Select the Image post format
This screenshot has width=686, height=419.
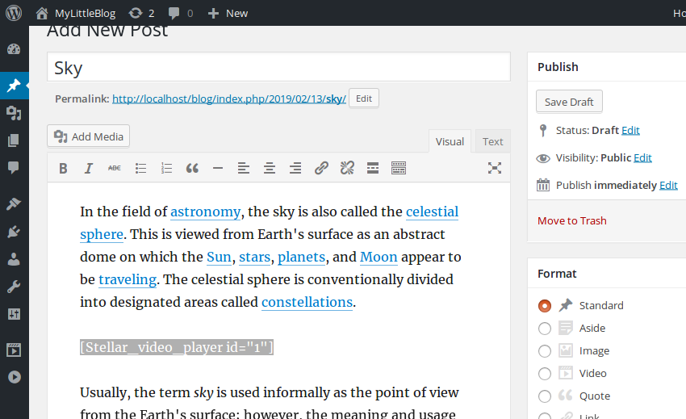[x=544, y=351]
